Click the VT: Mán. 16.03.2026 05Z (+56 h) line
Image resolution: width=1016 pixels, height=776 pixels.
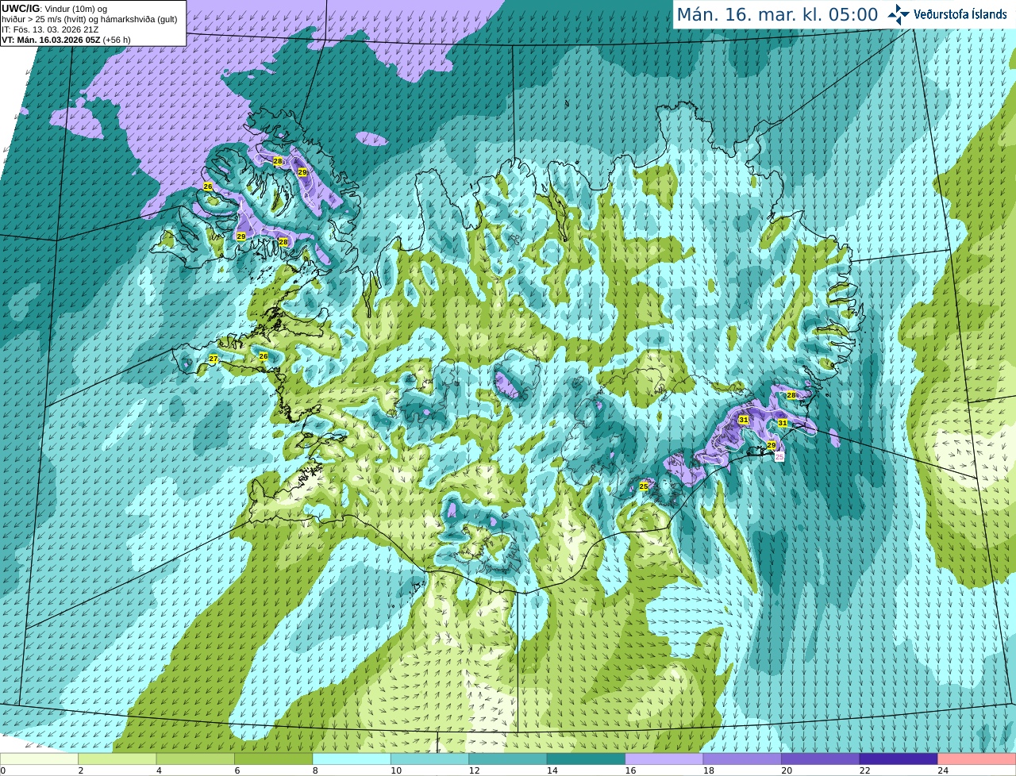66,40
